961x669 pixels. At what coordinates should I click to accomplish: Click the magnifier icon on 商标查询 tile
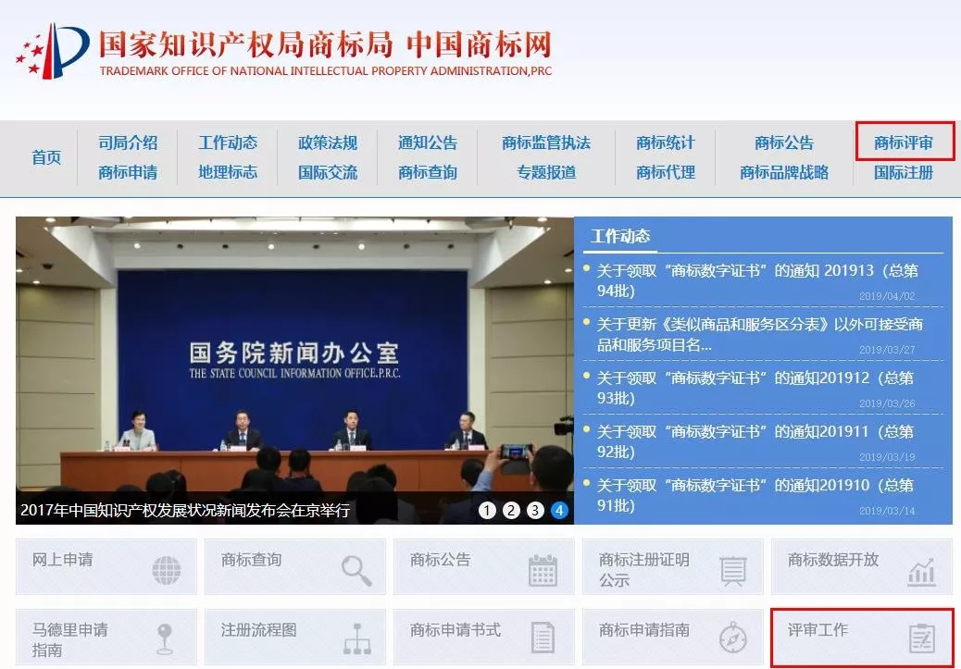(x=356, y=570)
